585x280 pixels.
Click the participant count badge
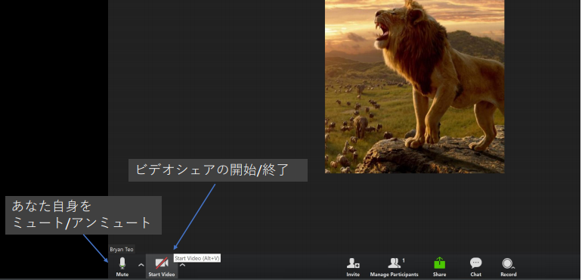click(404, 260)
